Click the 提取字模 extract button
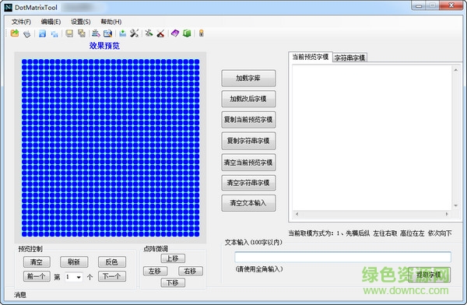The width and height of the screenshot is (467, 305). click(429, 275)
